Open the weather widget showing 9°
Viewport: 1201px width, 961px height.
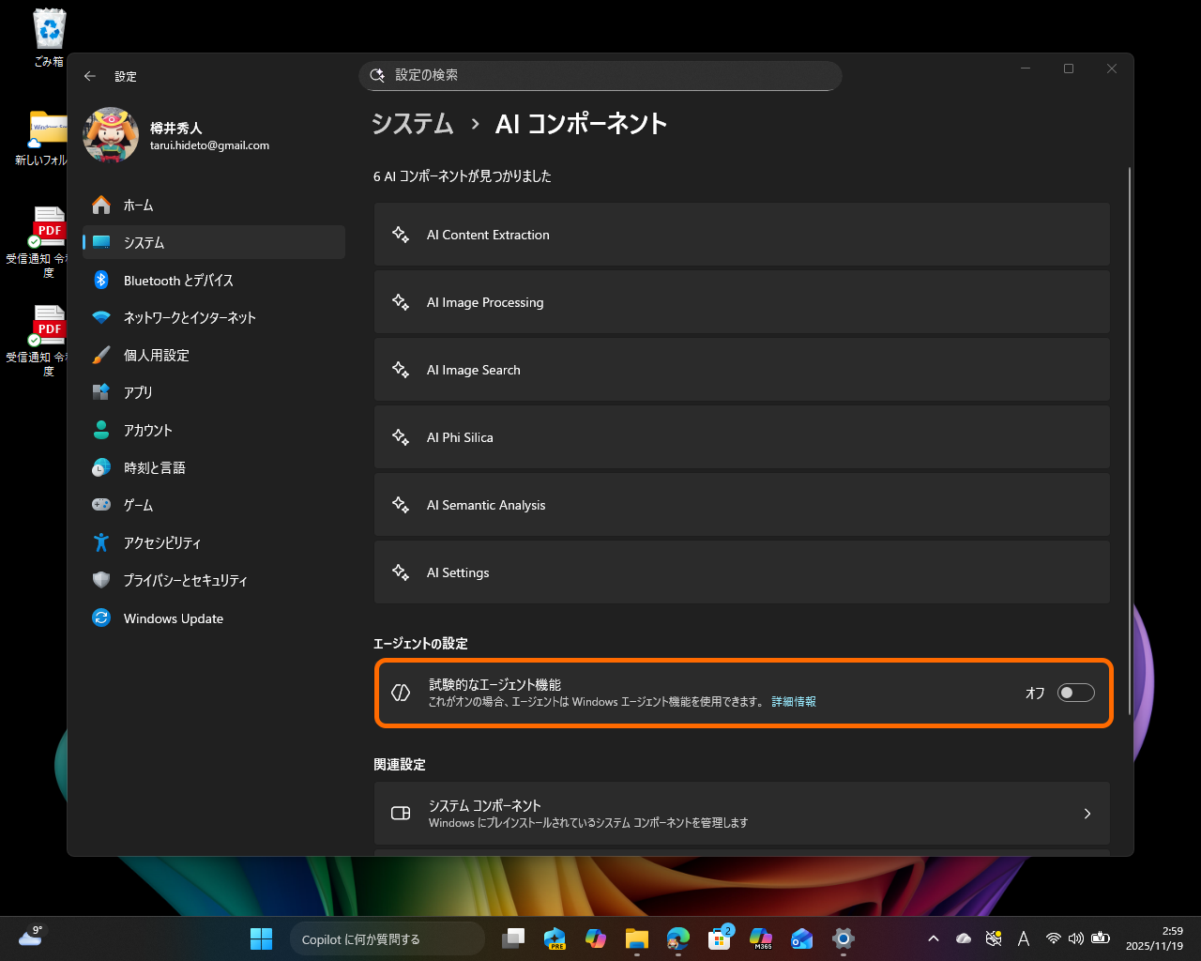31,937
